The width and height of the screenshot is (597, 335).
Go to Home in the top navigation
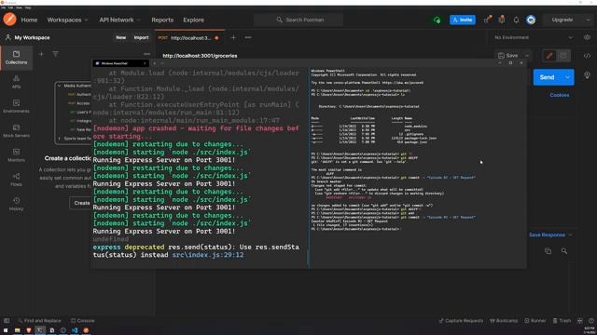click(x=29, y=20)
